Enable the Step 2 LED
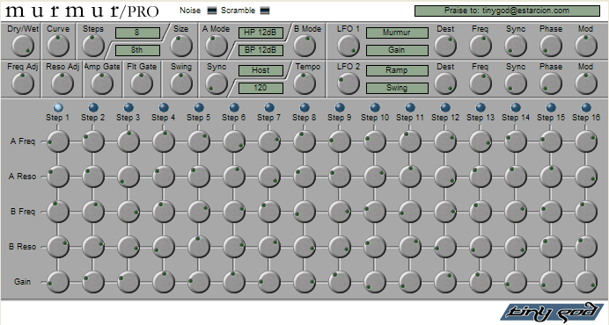The width and height of the screenshot is (609, 325). (x=93, y=107)
